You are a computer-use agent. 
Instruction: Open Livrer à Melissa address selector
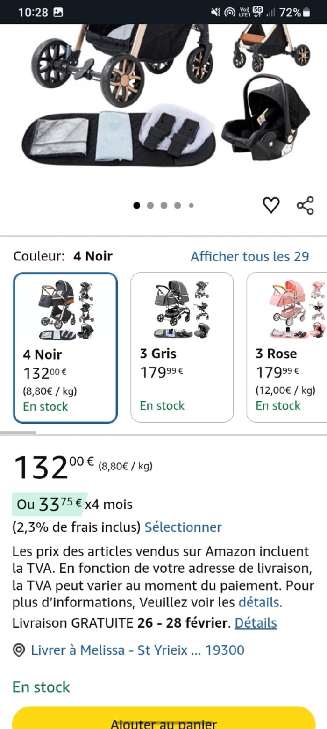(137, 650)
